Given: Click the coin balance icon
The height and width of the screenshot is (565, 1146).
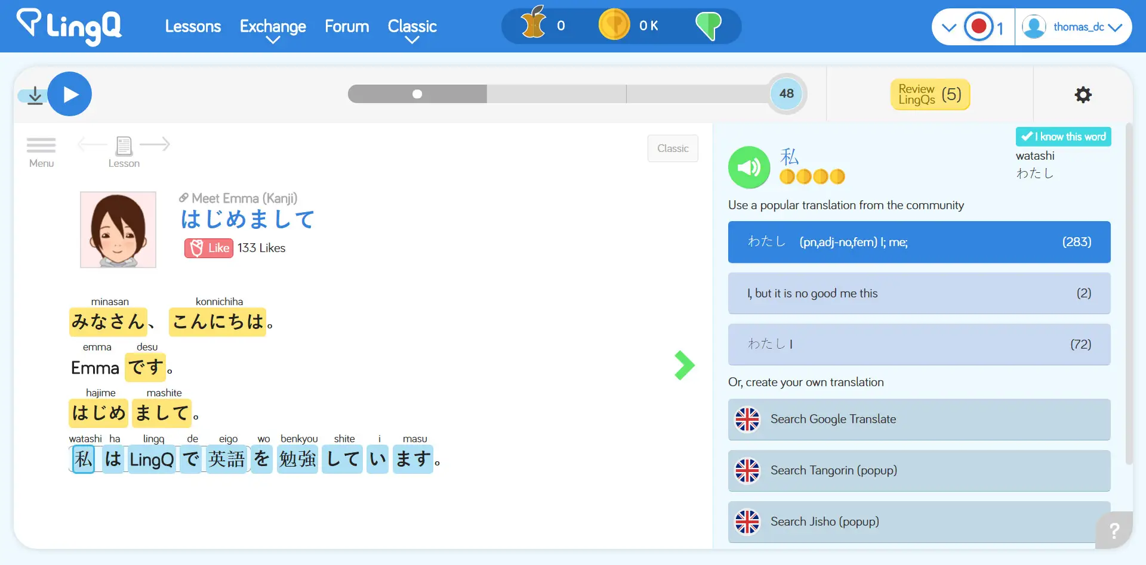Looking at the screenshot, I should coord(614,24).
